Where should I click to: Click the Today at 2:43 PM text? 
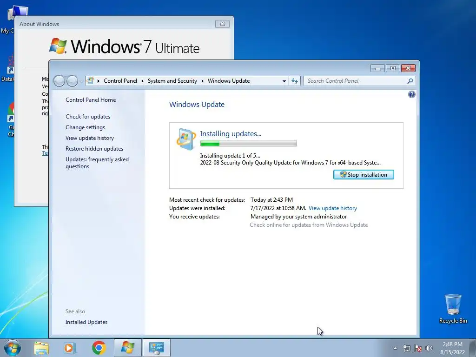click(271, 200)
